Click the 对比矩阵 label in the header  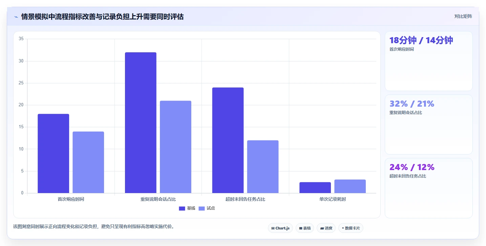tap(463, 16)
